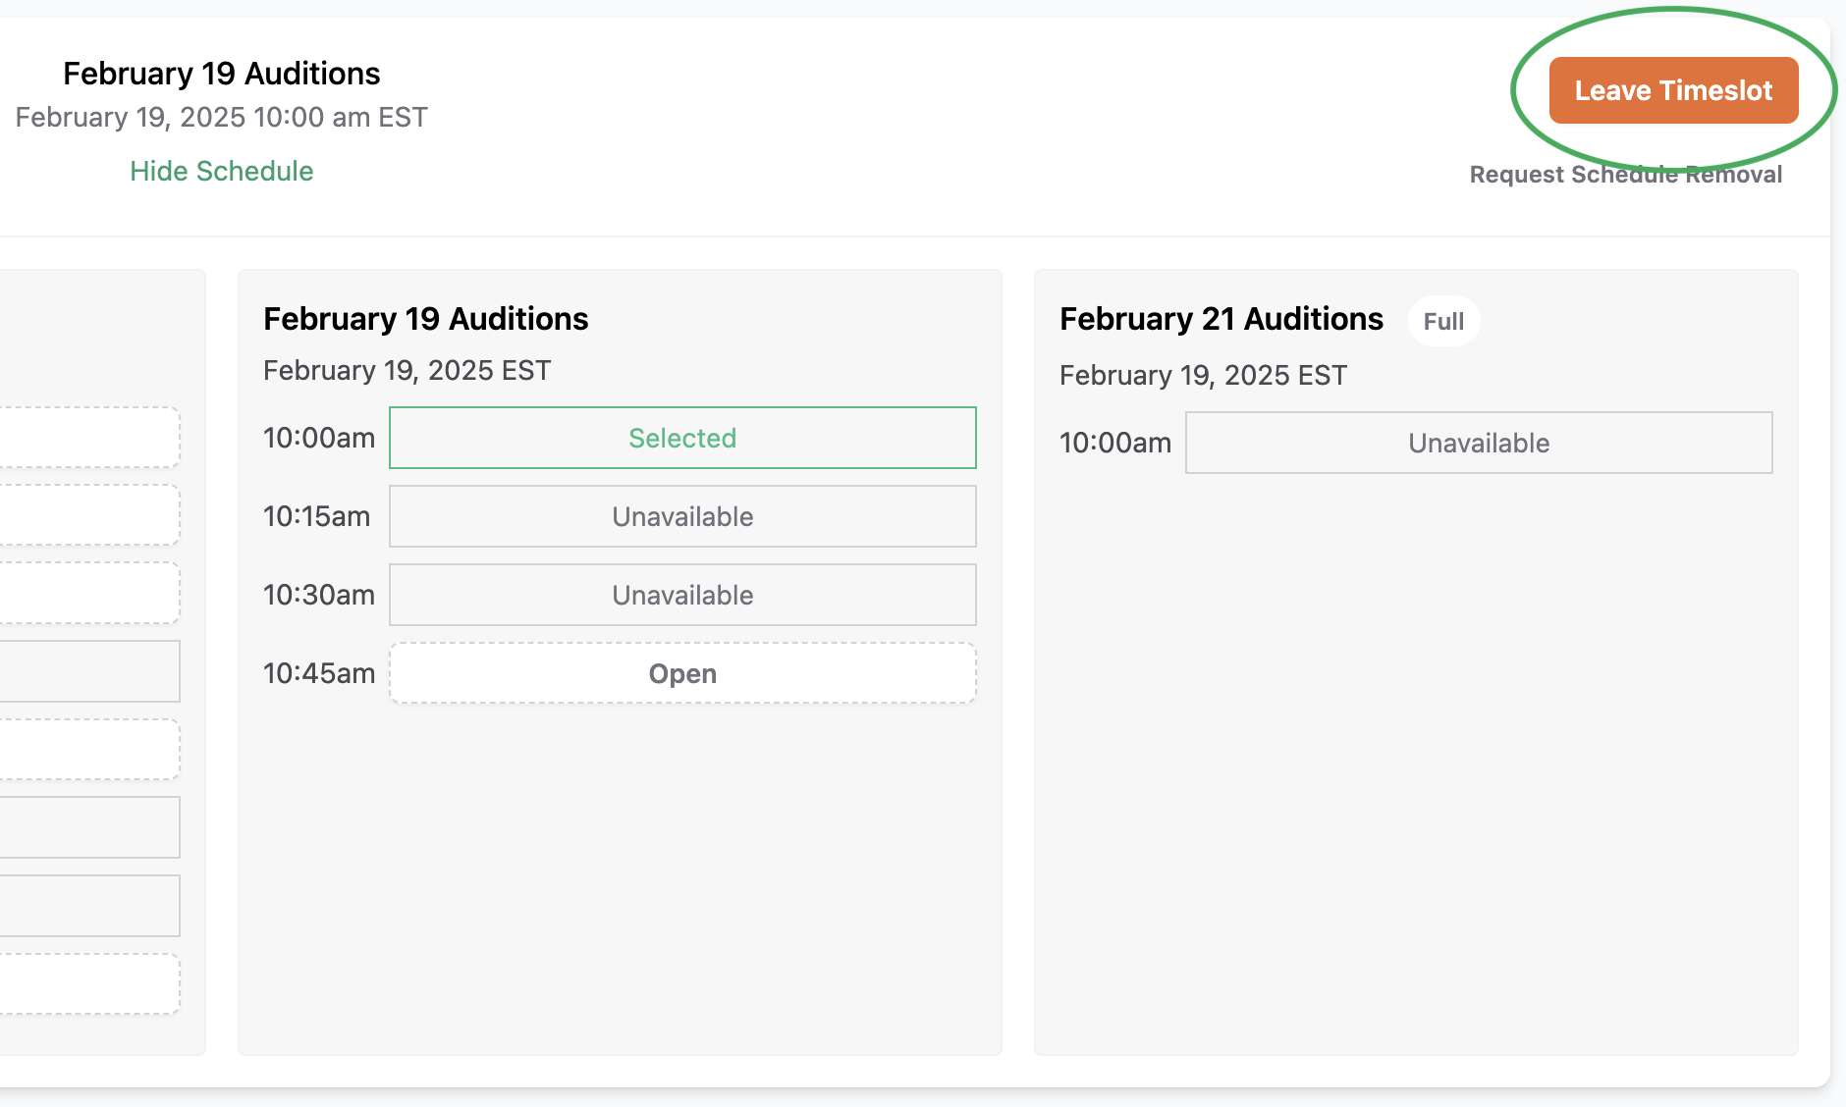
Task: Click the 10:00am label in February 21 card
Action: [x=1115, y=443]
